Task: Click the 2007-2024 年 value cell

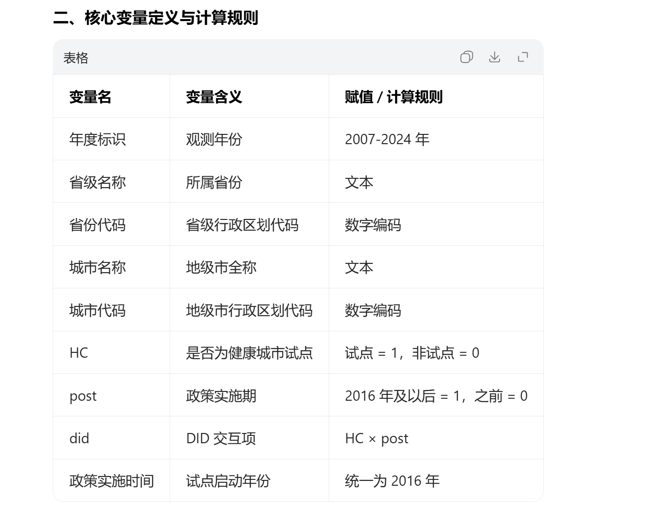Action: (387, 139)
